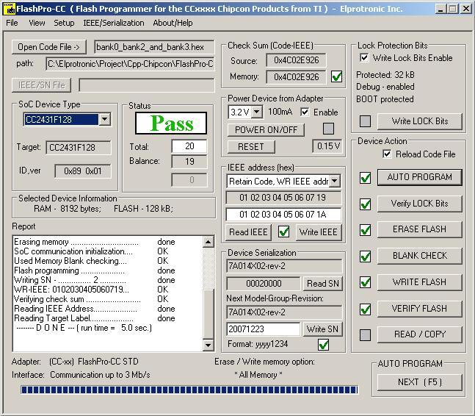Open the Setup menu

64,23
